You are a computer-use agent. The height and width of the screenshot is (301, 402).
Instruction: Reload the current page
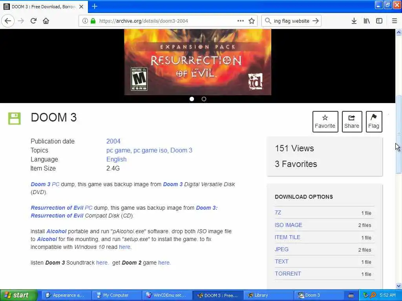33,21
